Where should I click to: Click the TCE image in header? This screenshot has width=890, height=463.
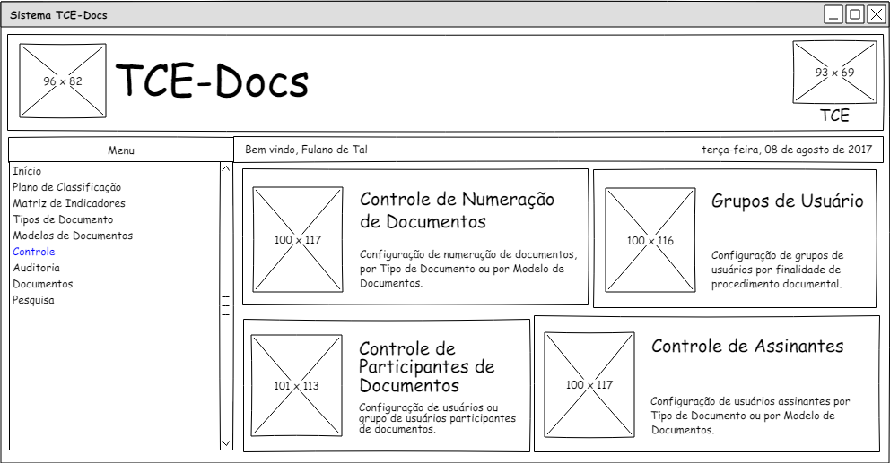[834, 72]
